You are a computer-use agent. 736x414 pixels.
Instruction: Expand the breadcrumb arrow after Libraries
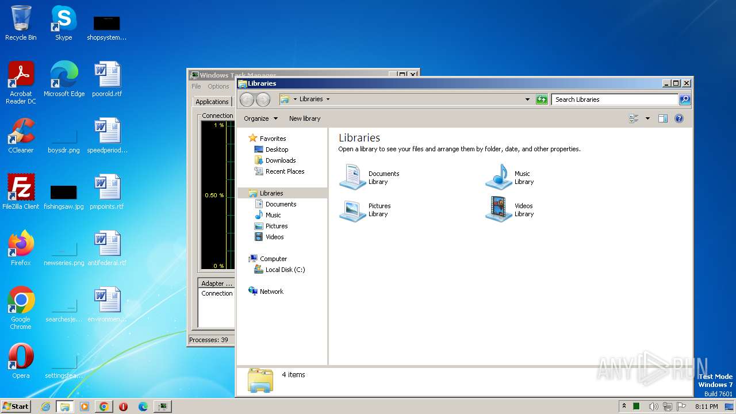point(328,99)
